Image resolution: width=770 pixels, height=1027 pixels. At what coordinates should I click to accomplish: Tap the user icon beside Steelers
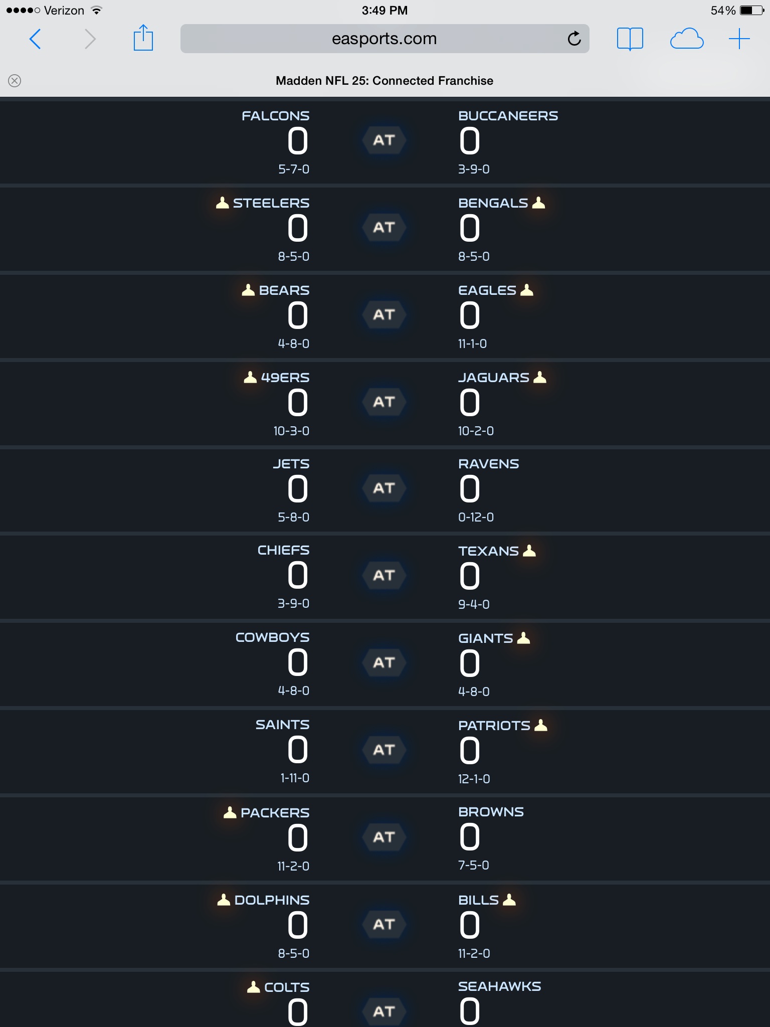tap(222, 203)
